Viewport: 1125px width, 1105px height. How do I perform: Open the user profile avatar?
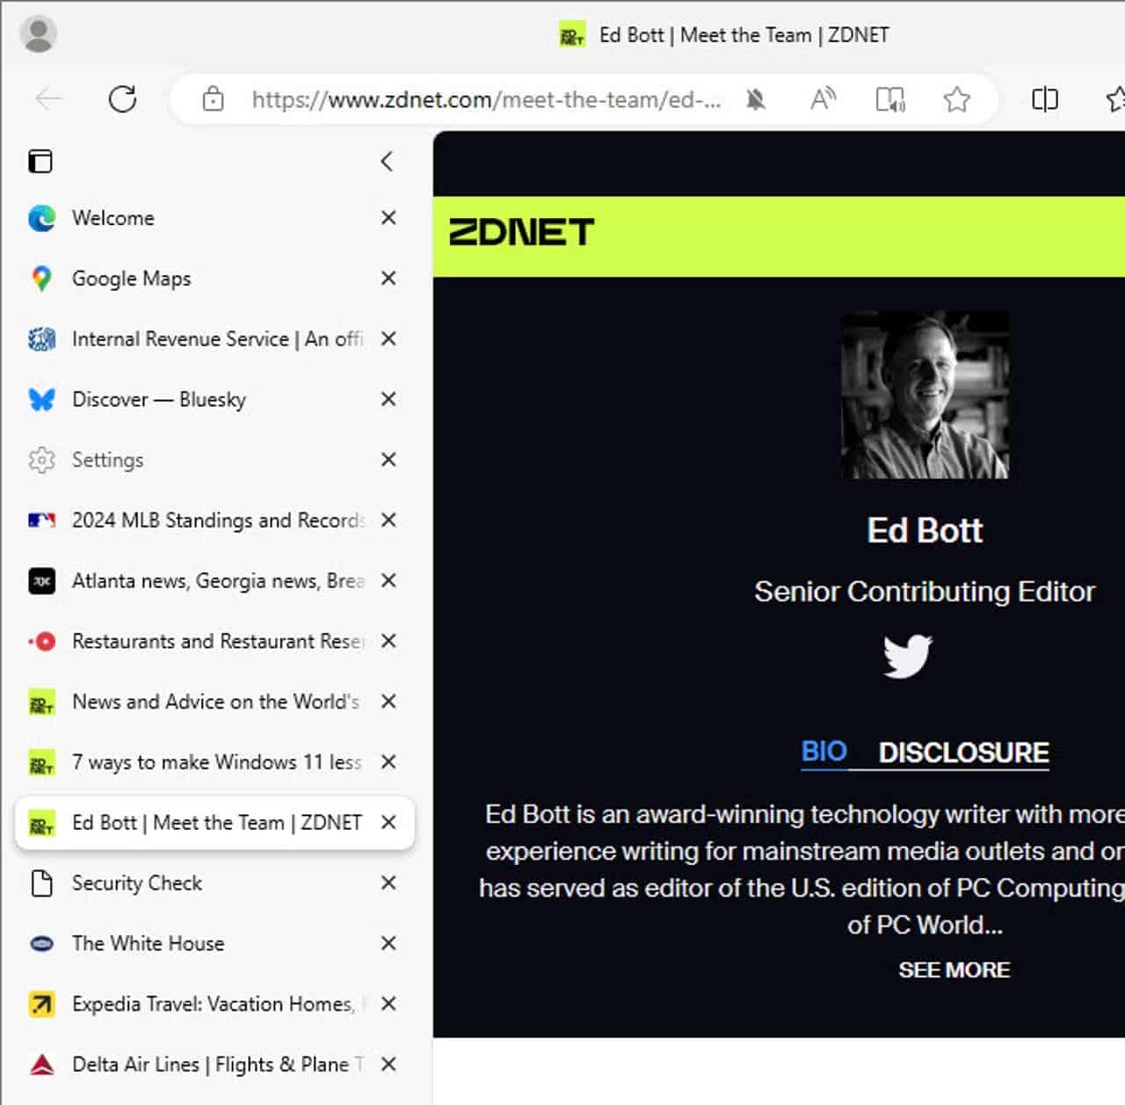tap(38, 33)
